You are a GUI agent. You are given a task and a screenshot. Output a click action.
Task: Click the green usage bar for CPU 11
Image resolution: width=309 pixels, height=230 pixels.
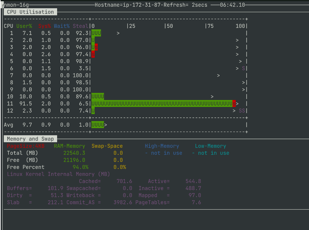162,104
